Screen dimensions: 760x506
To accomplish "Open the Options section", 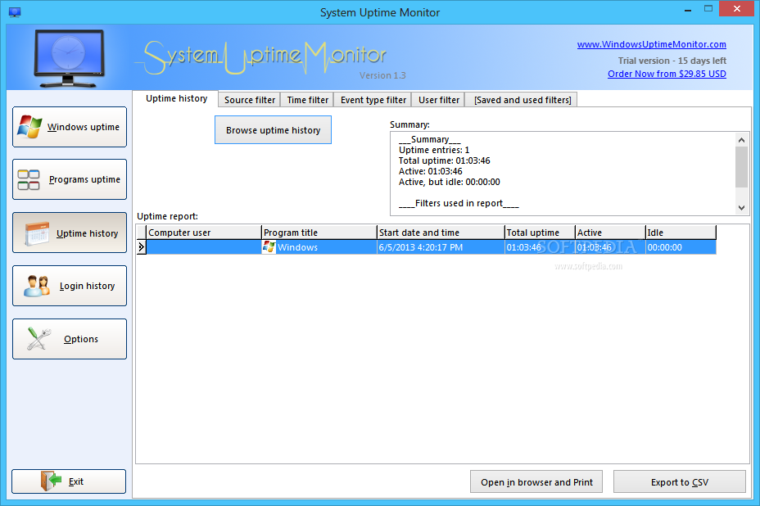I will click(x=70, y=339).
